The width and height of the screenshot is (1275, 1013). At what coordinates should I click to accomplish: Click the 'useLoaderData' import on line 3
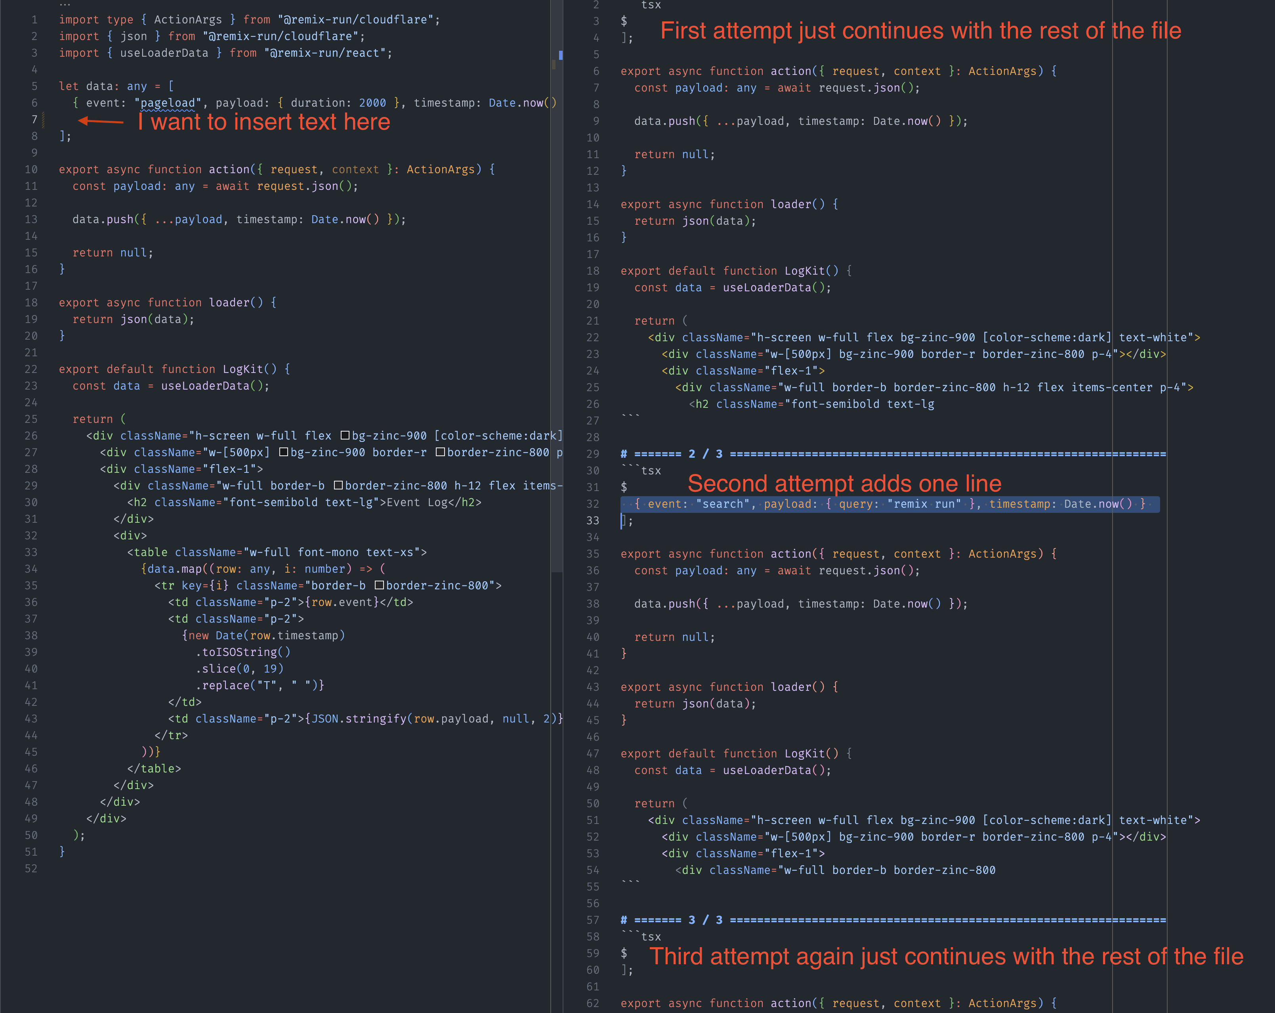click(x=164, y=53)
